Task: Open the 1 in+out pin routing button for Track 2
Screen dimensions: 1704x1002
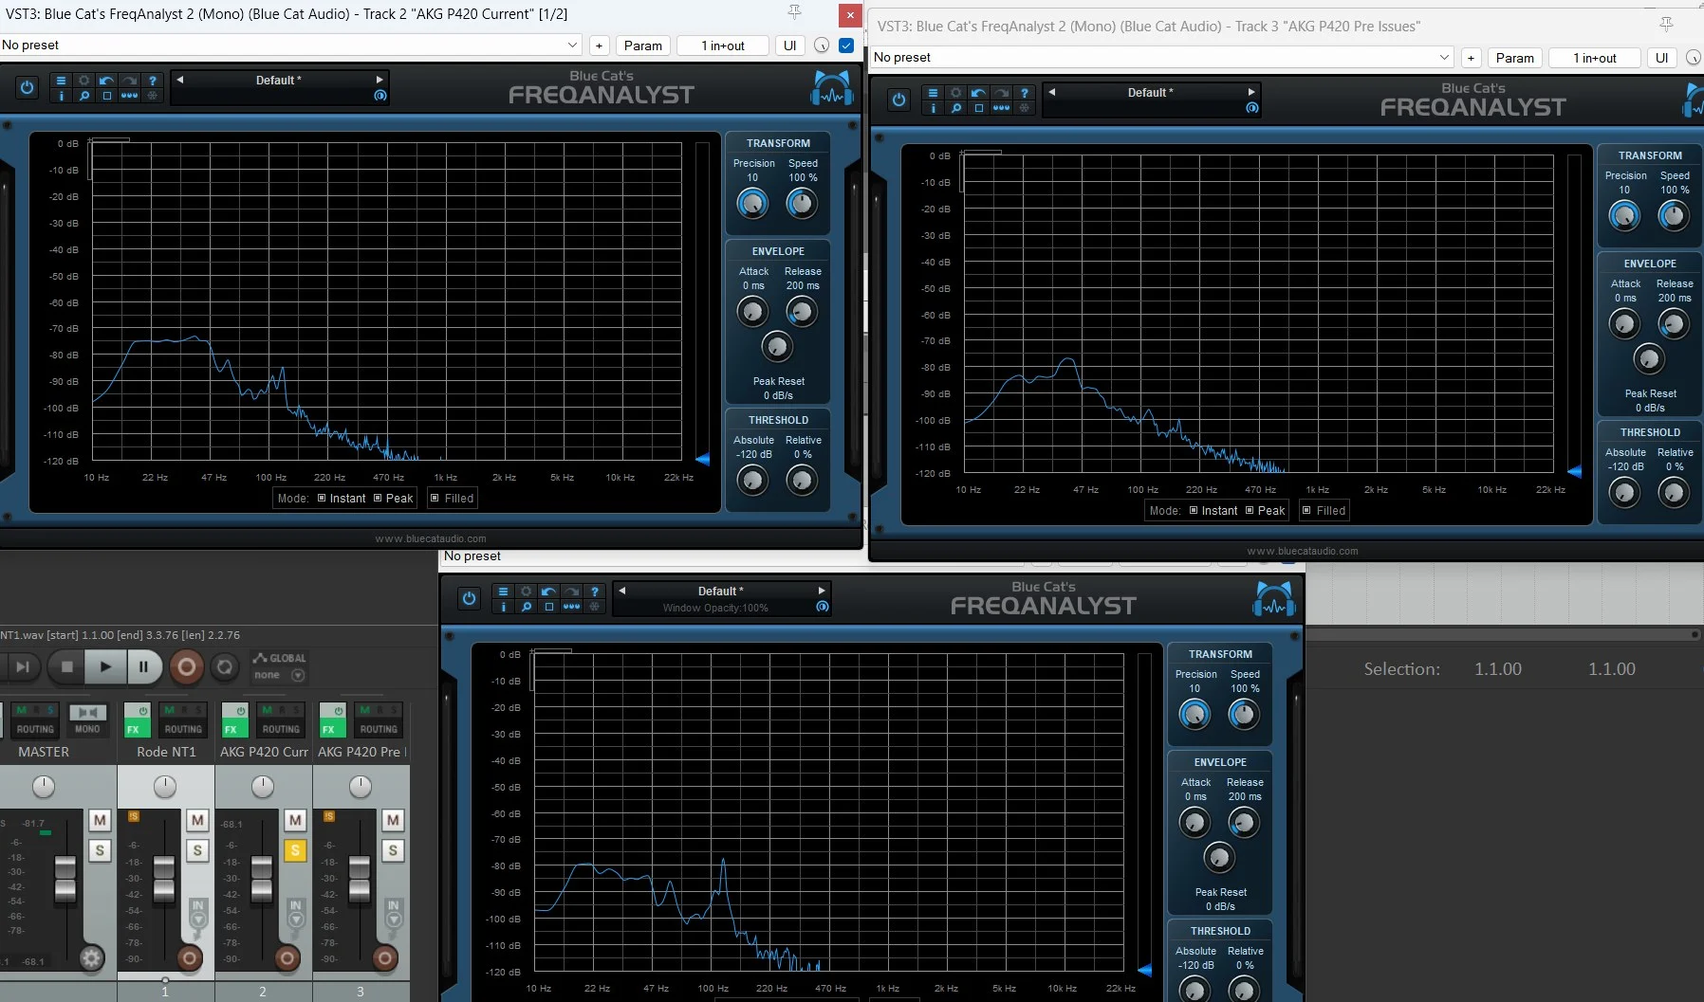Action: click(x=723, y=46)
